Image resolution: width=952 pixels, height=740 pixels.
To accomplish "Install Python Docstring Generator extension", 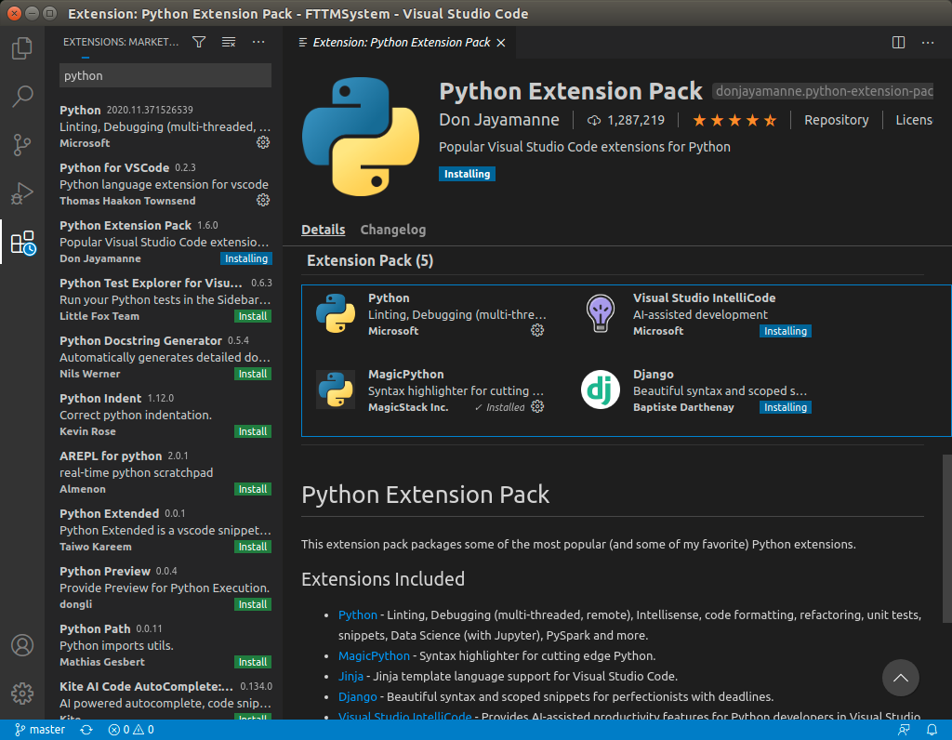I will 253,374.
